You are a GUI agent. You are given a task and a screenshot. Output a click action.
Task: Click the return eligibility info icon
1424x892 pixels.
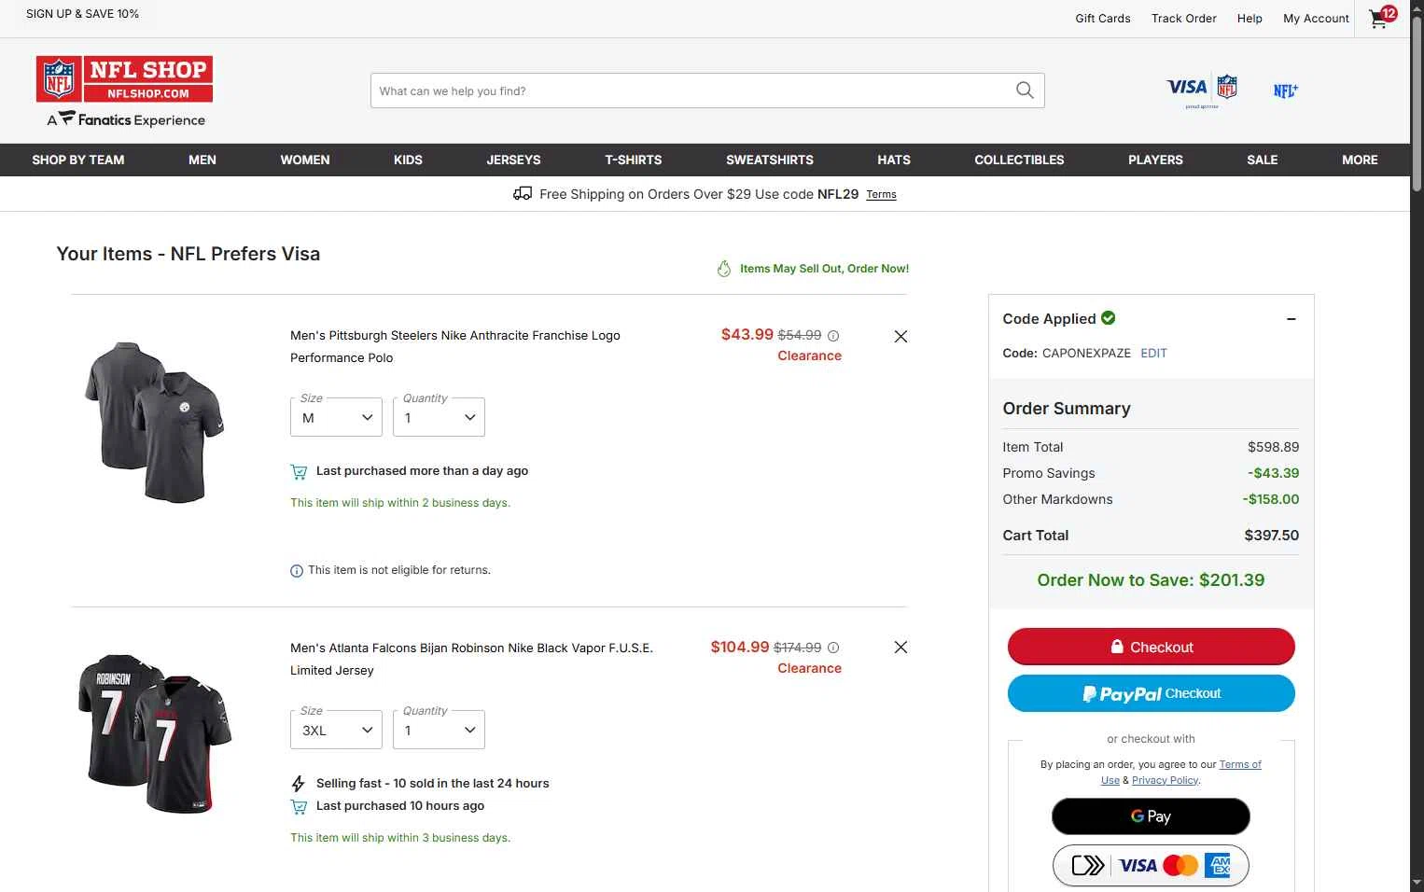click(297, 571)
